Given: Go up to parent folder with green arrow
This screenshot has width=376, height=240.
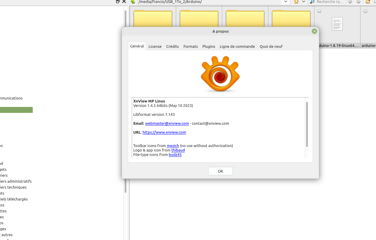Looking at the screenshot, I should coord(133,2).
